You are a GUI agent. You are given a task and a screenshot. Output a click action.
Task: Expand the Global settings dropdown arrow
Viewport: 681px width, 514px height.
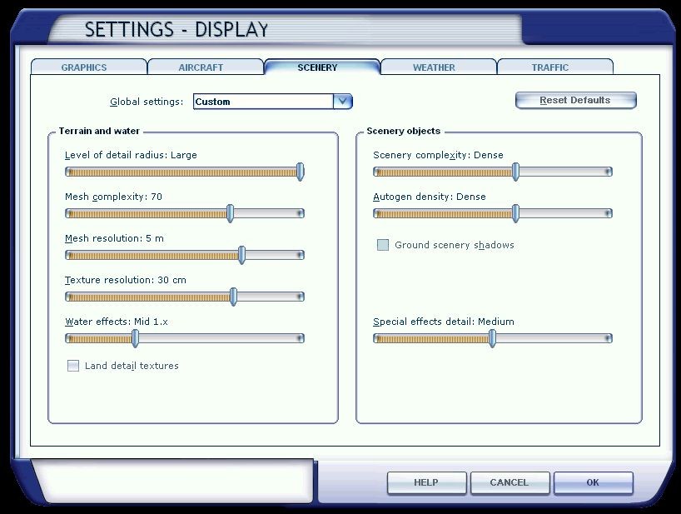pyautogui.click(x=343, y=102)
